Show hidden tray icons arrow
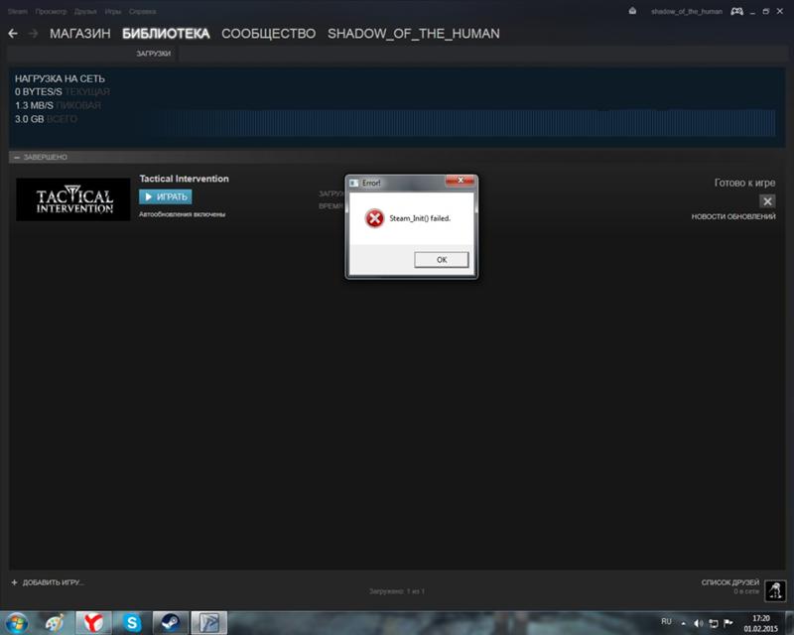The width and height of the screenshot is (794, 635). (x=683, y=623)
